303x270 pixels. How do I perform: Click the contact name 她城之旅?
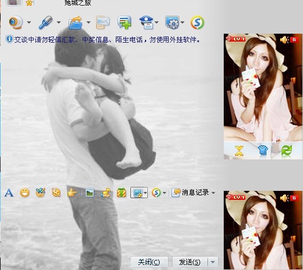point(78,3)
